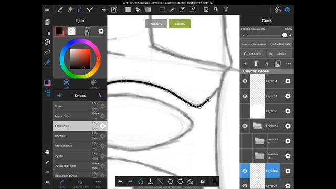Viewport: 336px width, 189px height.
Task: Collapse Folder57 folder icon
Action: click(x=258, y=126)
